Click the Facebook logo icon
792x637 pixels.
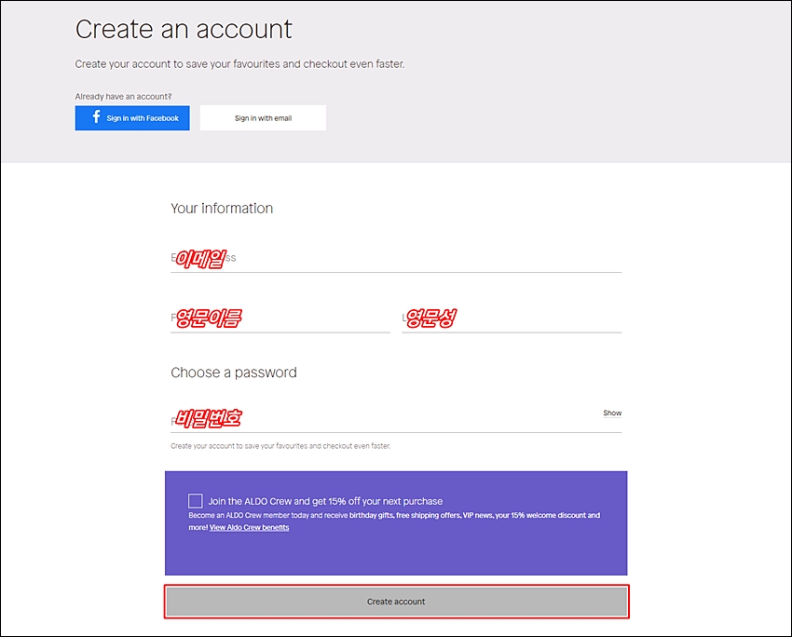(x=96, y=117)
